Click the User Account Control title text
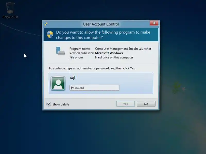206x154 pixels. [101, 24]
